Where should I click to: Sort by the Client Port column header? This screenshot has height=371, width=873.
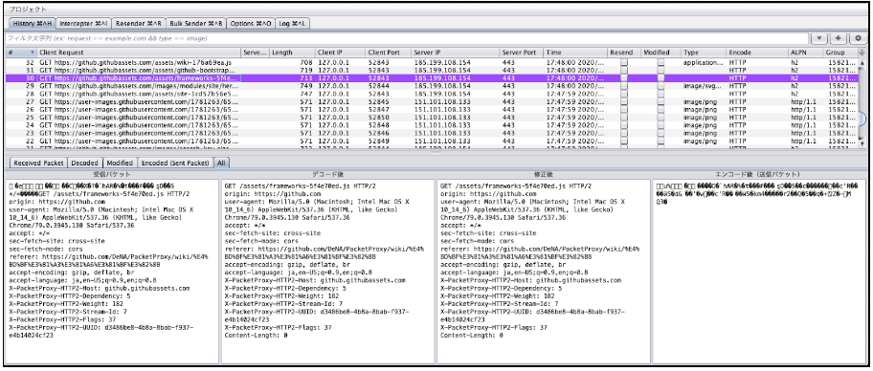coord(388,53)
